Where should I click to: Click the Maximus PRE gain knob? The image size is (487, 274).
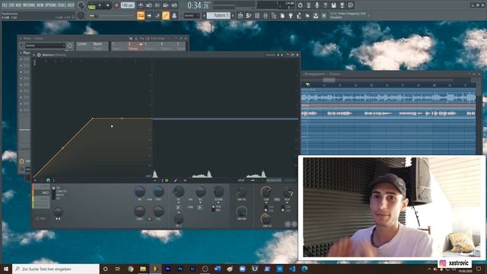[140, 191]
